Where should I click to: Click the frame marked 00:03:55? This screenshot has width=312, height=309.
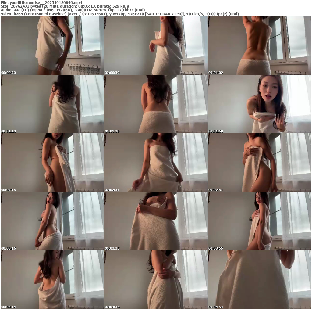[259, 221]
